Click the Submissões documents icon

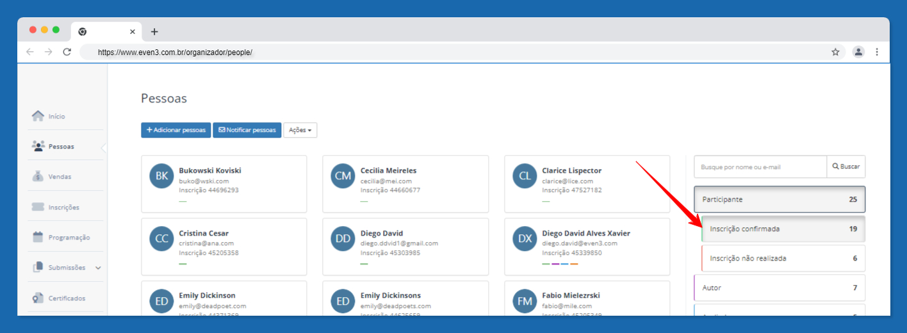coord(38,267)
